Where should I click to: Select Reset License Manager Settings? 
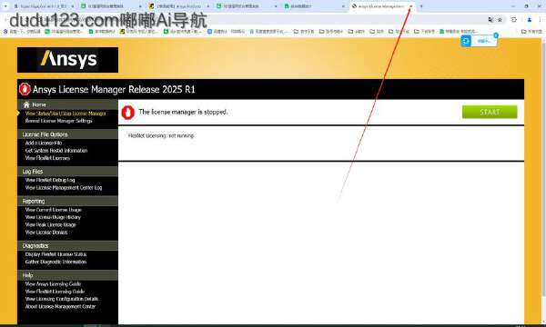point(59,121)
